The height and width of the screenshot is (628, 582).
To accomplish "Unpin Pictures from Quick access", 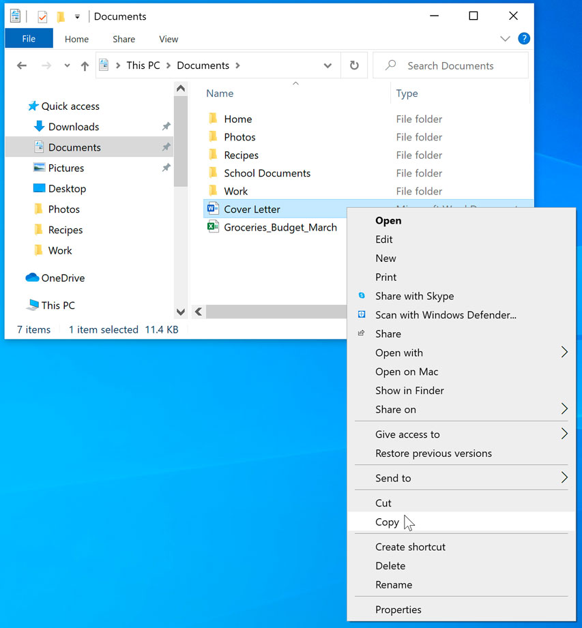I will tap(164, 168).
